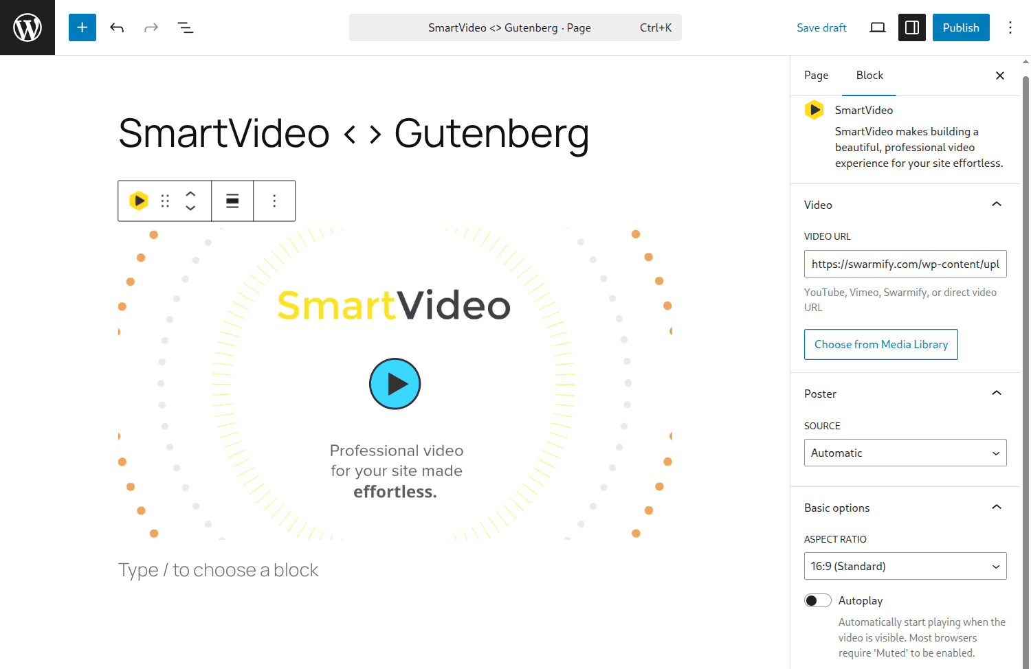Viewport: 1031px width, 669px height.
Task: Open the preview device selector
Action: [877, 27]
